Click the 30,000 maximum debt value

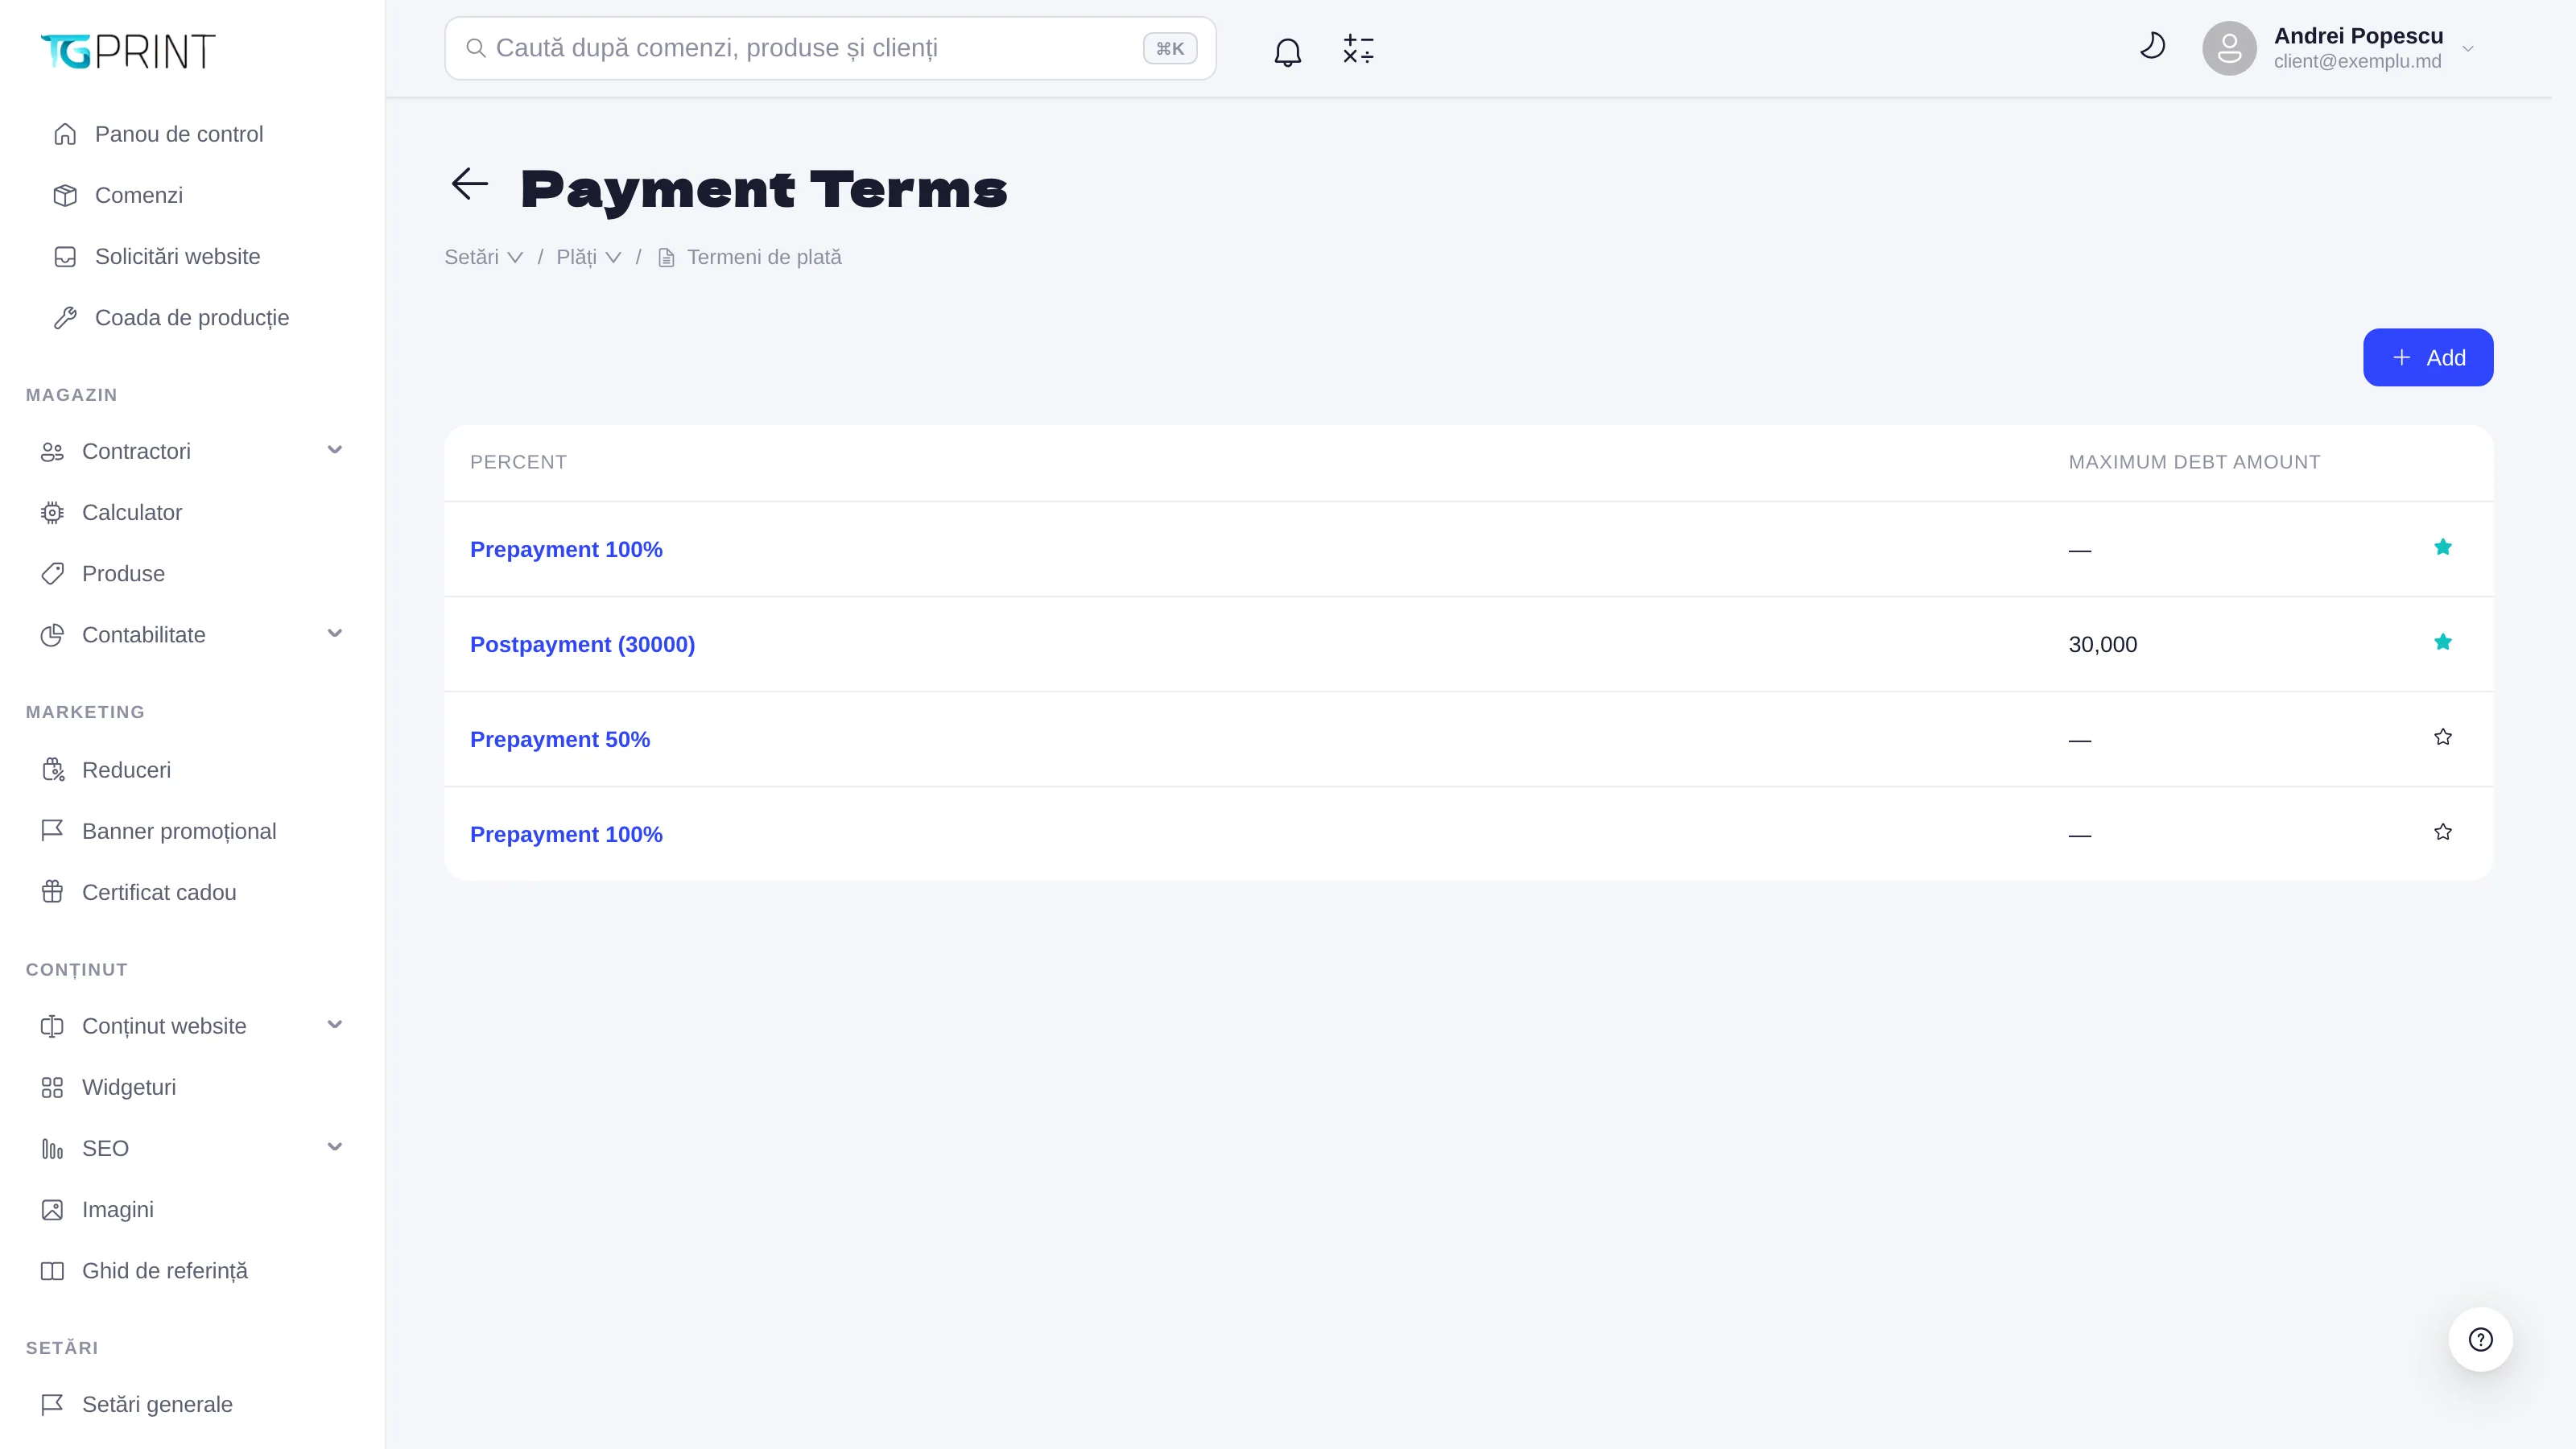tap(2103, 644)
